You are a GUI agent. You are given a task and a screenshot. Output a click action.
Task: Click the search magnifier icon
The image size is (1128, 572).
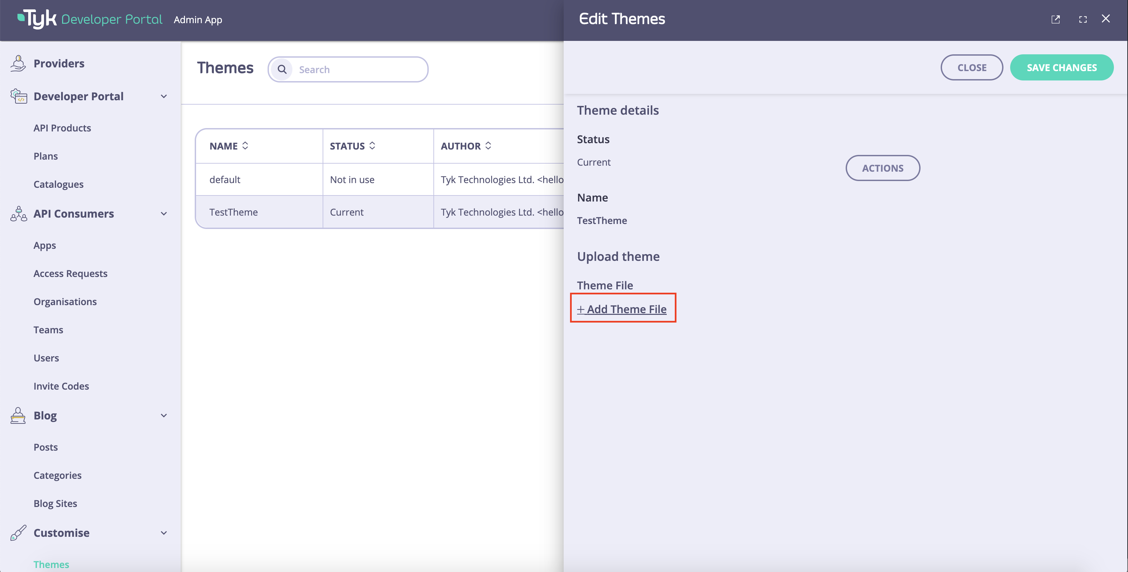282,69
